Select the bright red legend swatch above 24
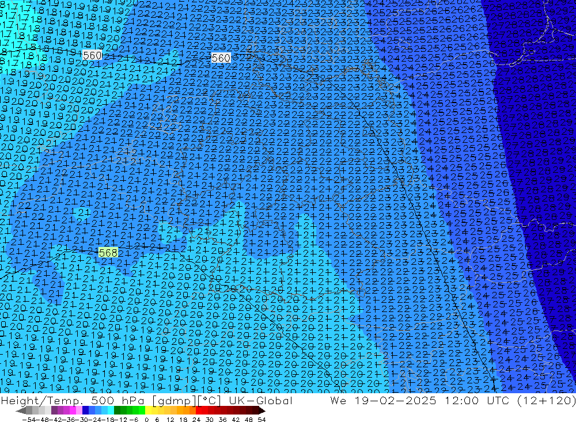The height and width of the screenshot is (422, 576). pyautogui.click(x=199, y=410)
